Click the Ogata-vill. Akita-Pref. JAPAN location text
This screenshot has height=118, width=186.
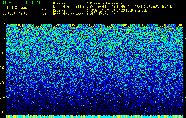[132, 7]
